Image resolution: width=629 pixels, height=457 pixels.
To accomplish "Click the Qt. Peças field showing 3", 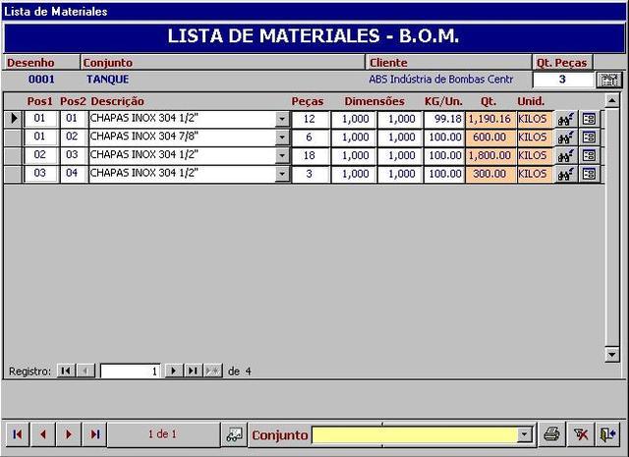I will click(563, 80).
